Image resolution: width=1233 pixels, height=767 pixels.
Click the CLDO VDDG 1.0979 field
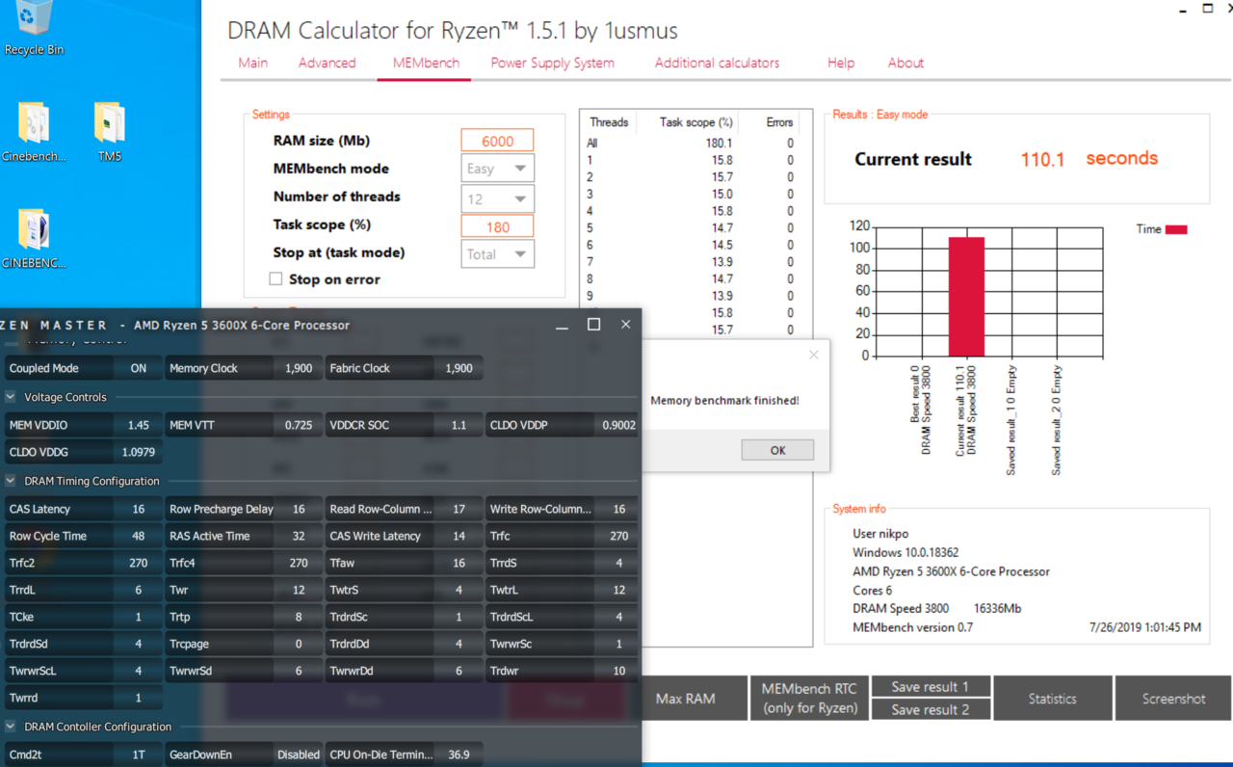point(83,452)
